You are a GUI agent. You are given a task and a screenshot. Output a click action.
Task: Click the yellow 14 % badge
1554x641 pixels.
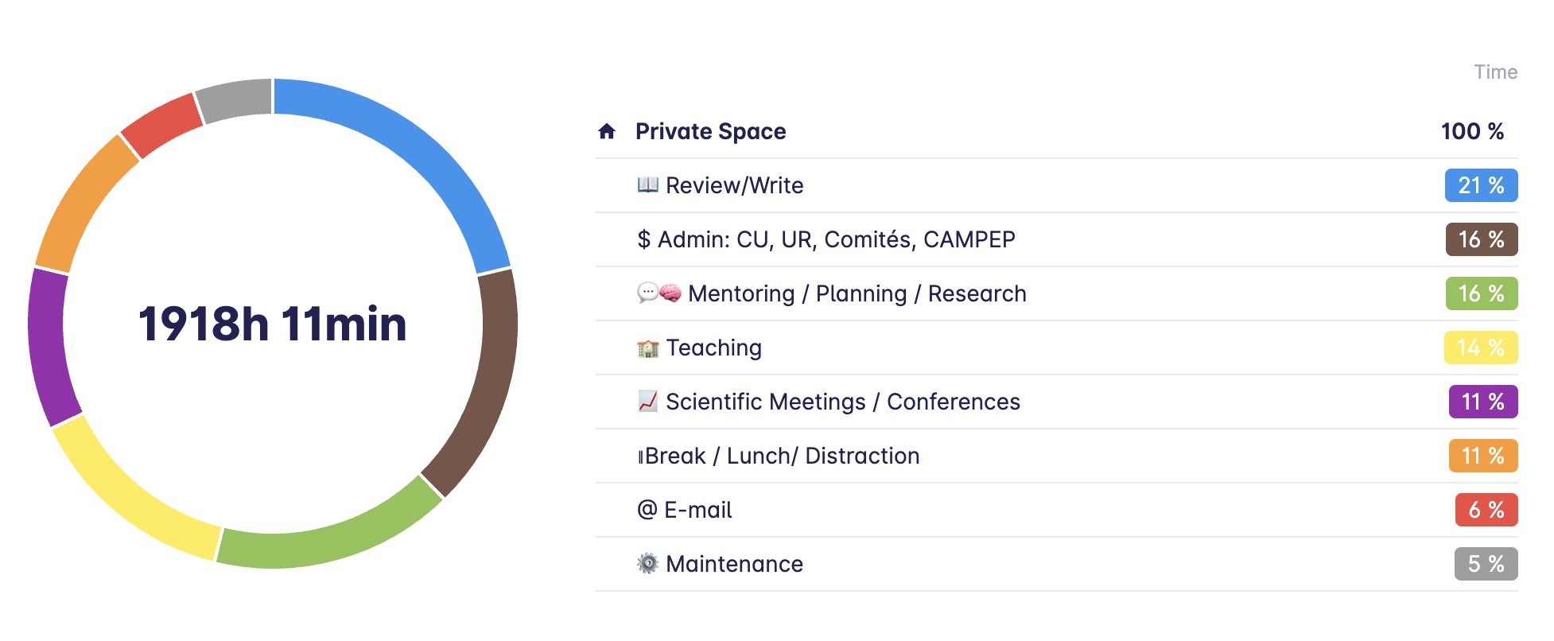pyautogui.click(x=1480, y=348)
